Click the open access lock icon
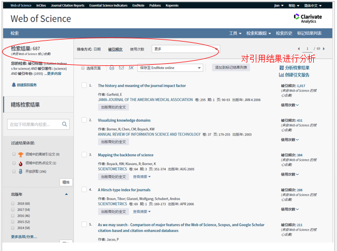This screenshot has height=251, width=337. (21, 171)
